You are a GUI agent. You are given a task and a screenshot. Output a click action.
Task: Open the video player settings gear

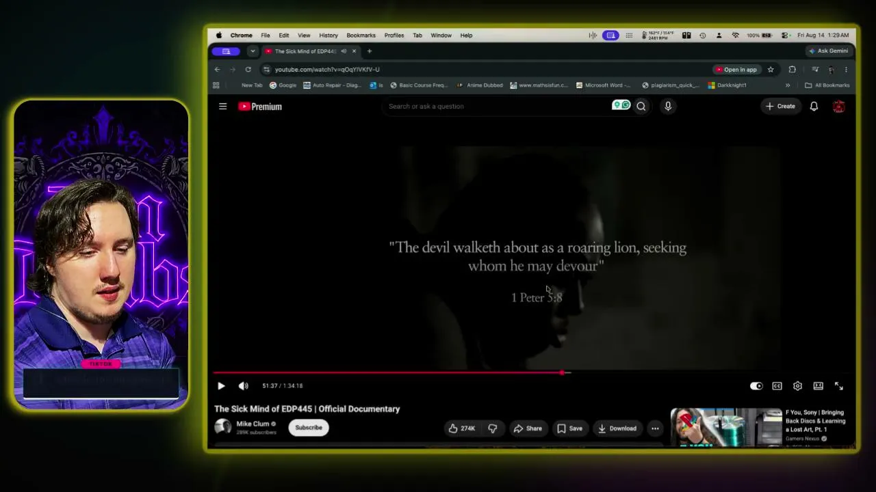click(797, 386)
